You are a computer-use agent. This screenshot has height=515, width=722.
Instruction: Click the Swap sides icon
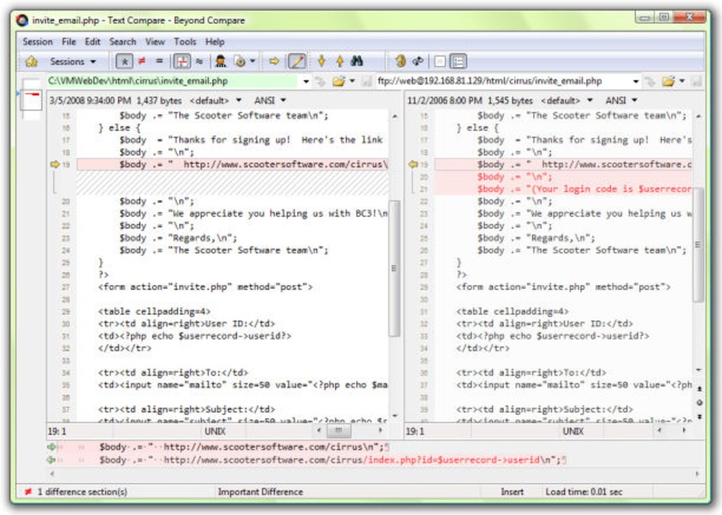point(418,62)
